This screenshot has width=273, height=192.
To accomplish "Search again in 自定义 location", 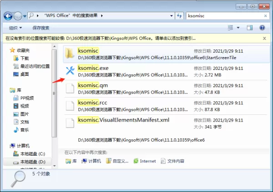I will (117, 161).
